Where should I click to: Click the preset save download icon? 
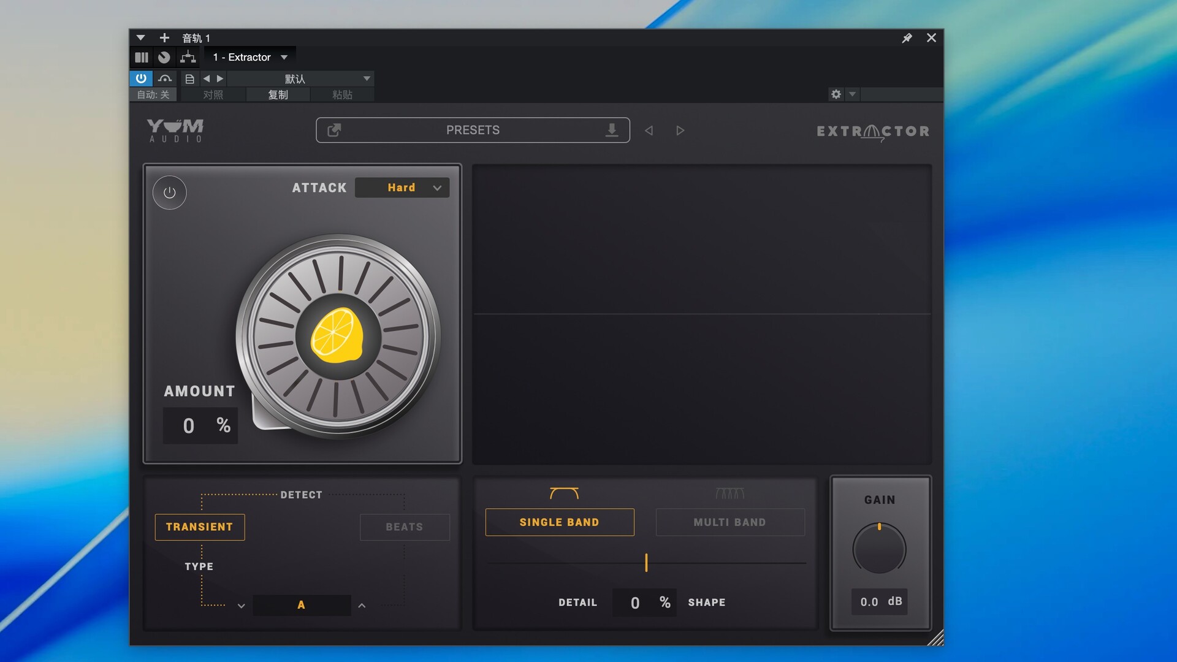[611, 130]
